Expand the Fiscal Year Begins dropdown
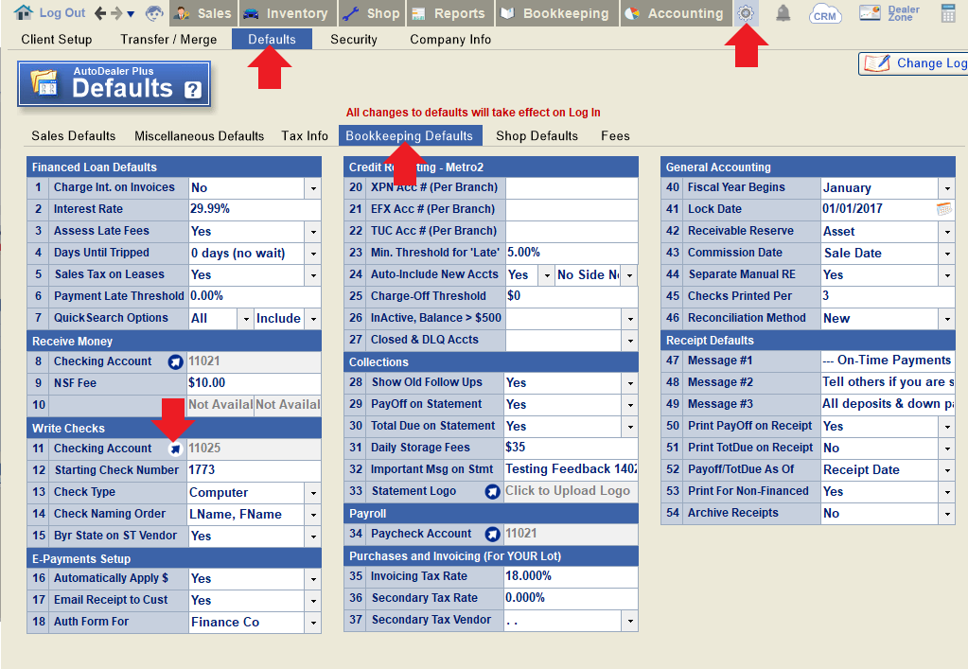Screen dimensions: 968x669 click(947, 188)
